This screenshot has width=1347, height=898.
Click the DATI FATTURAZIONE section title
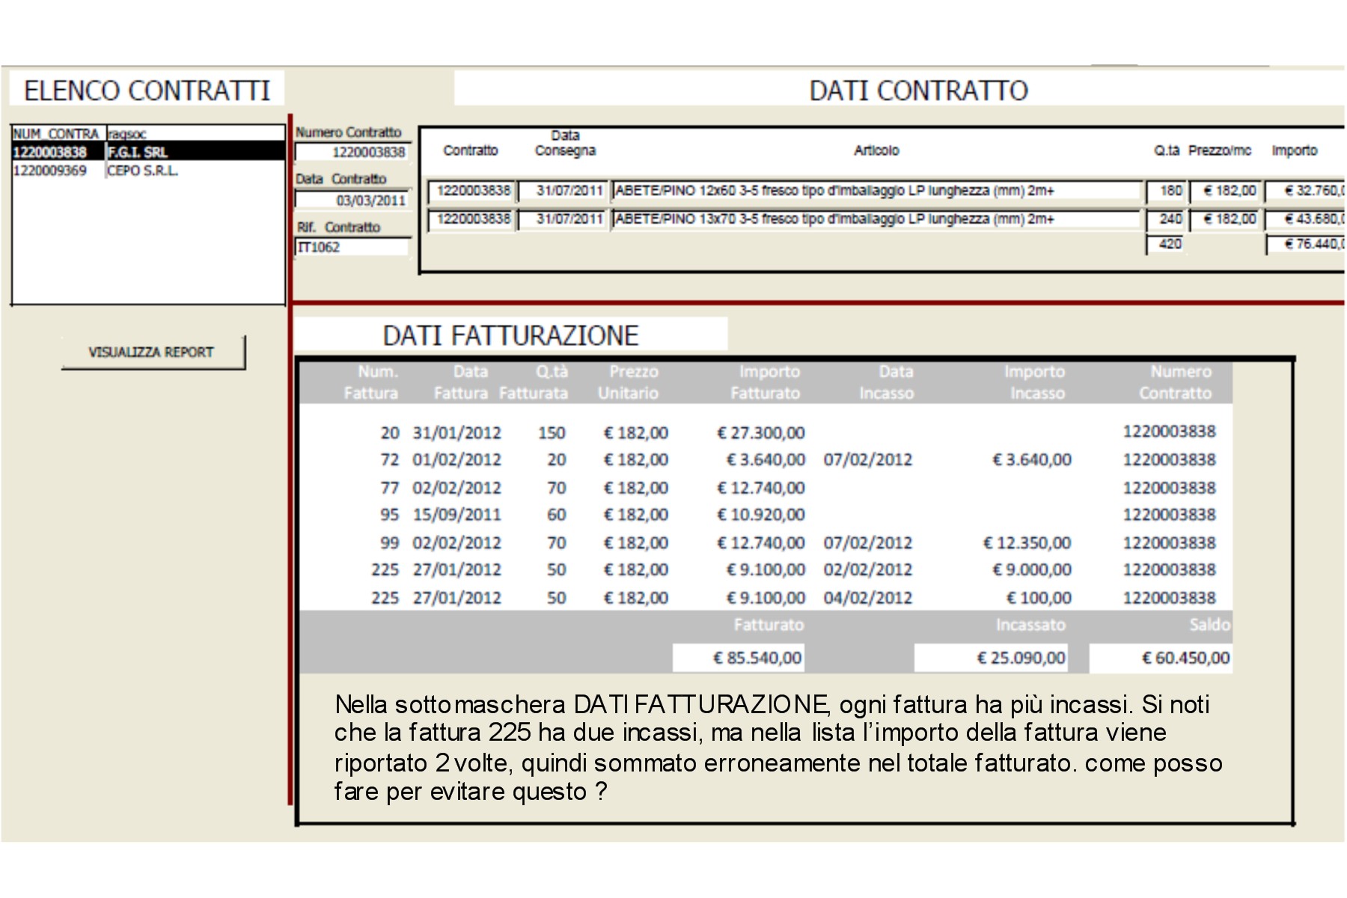[x=510, y=335]
